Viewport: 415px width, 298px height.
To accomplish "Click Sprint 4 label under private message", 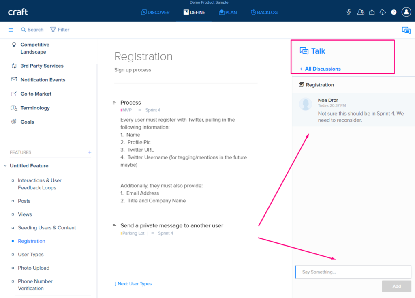I will coord(165,234).
